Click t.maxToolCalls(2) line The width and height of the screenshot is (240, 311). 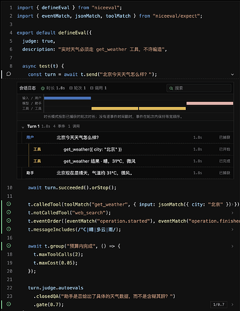pos(58,254)
